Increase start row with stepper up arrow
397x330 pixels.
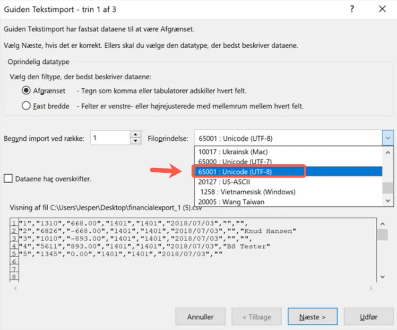[x=136, y=135]
